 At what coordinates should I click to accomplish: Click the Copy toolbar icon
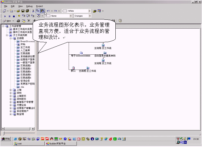pyautogui.click(x=38, y=11)
